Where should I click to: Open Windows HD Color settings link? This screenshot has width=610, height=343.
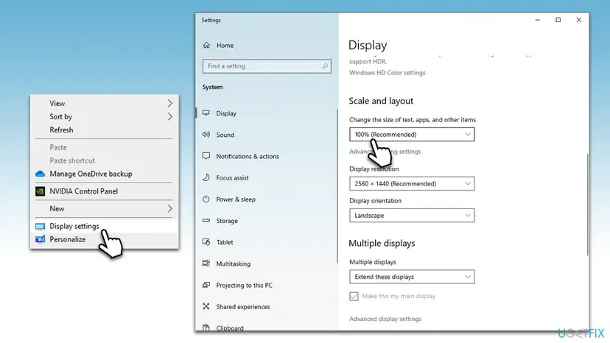click(x=387, y=73)
